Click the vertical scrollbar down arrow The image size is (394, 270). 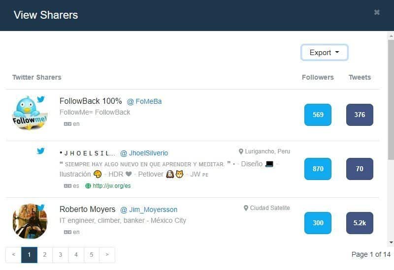391,242
